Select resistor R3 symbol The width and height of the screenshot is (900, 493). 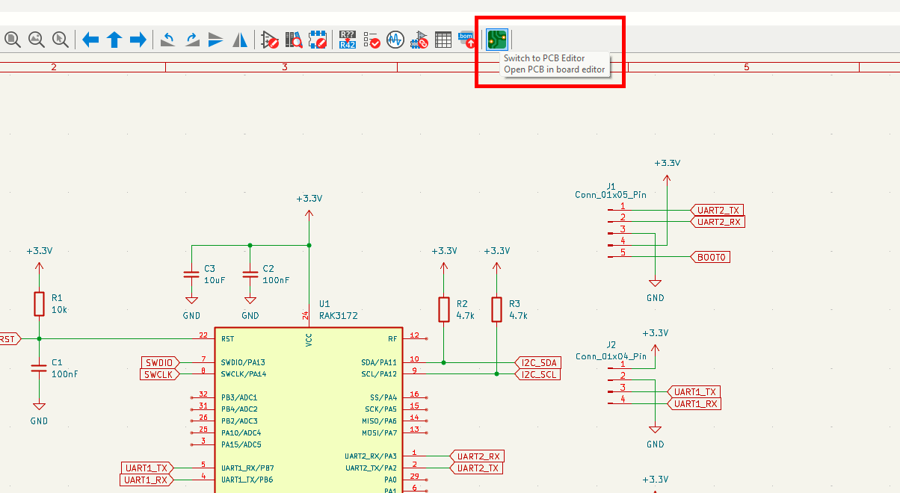496,309
